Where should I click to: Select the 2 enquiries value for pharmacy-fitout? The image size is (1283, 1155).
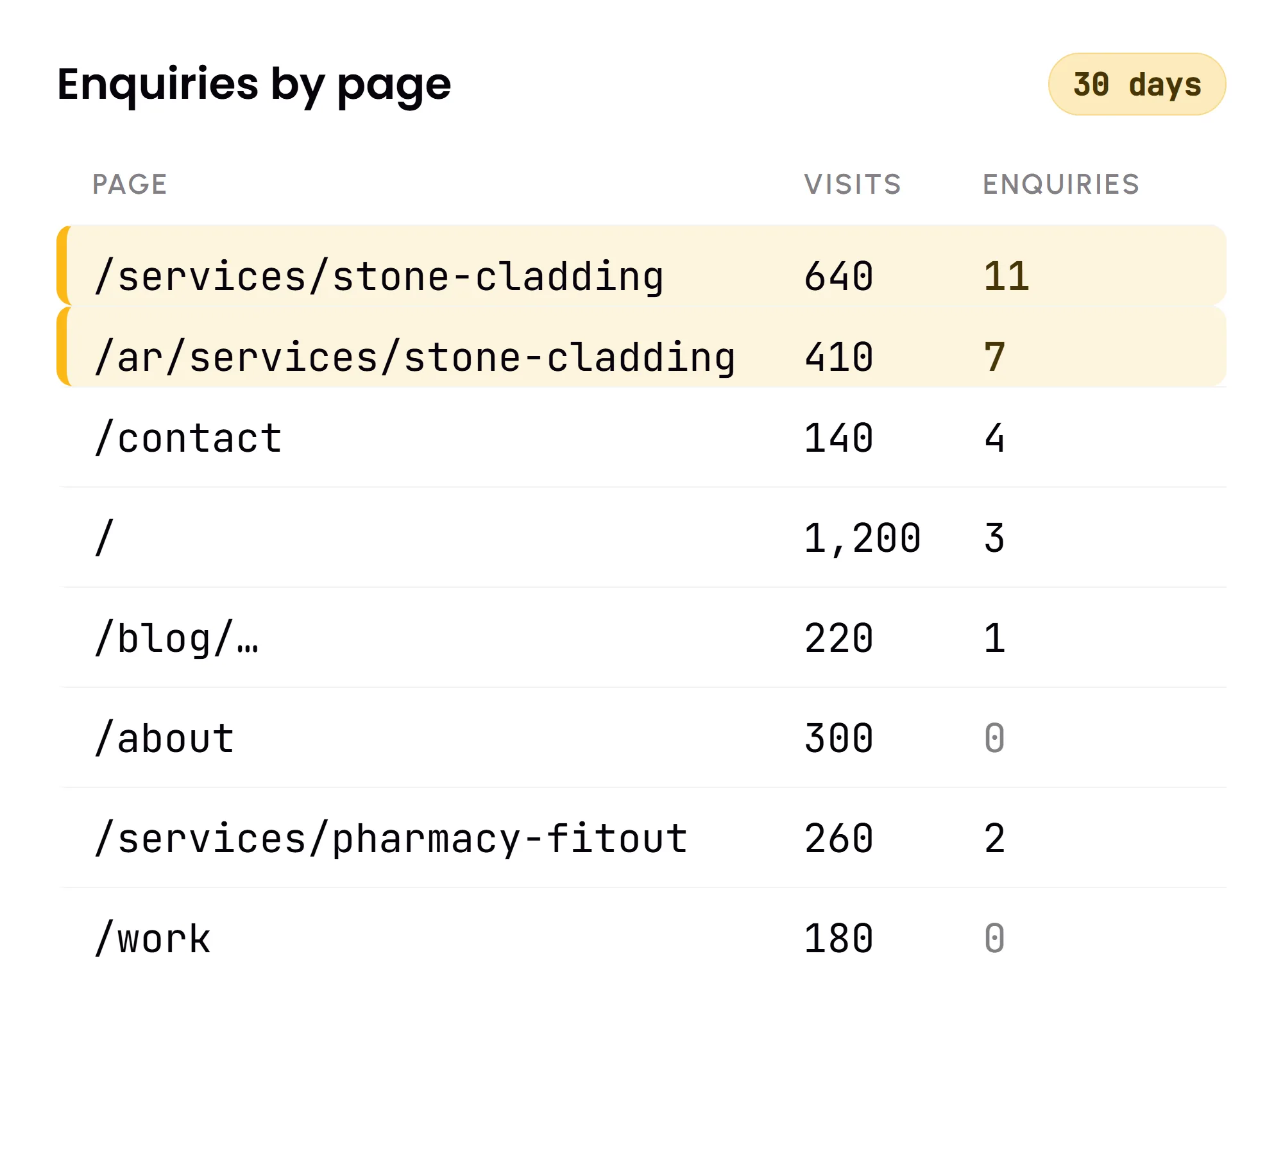(994, 839)
